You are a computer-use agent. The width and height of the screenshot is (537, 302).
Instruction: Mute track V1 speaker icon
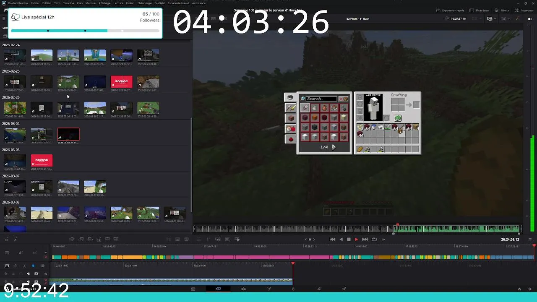tap(29, 281)
